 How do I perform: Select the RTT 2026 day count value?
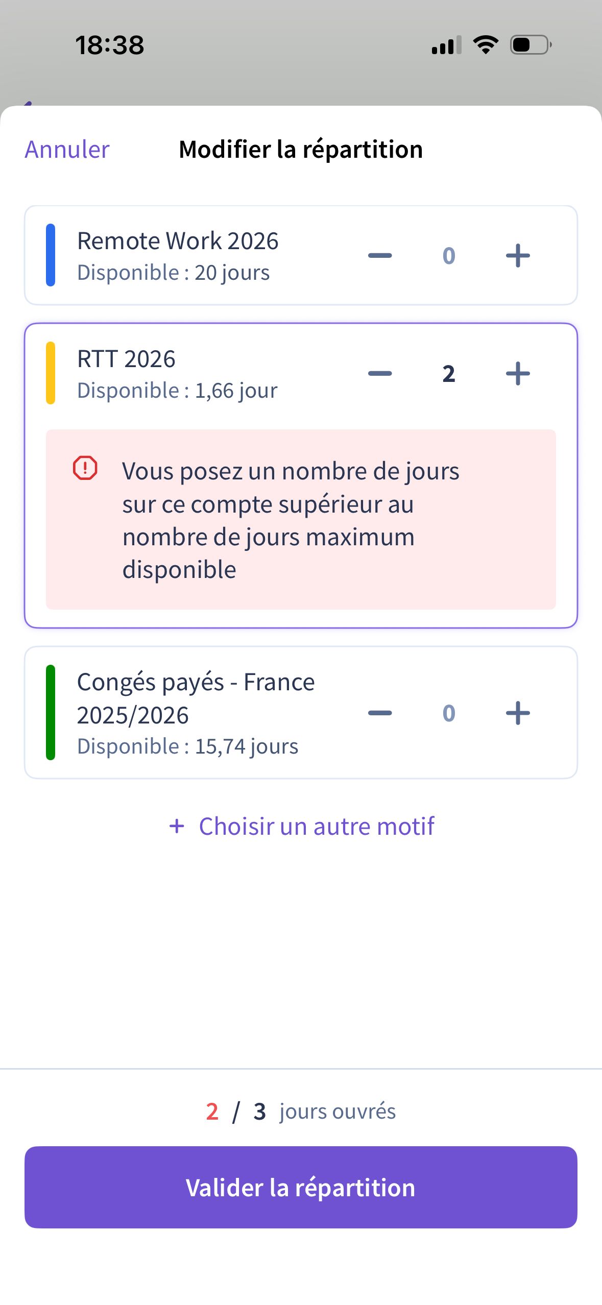point(449,374)
